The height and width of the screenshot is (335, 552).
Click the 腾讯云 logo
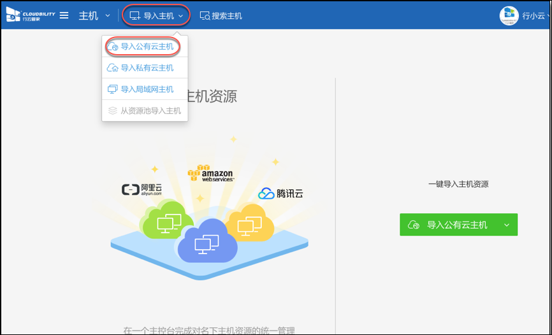(280, 194)
